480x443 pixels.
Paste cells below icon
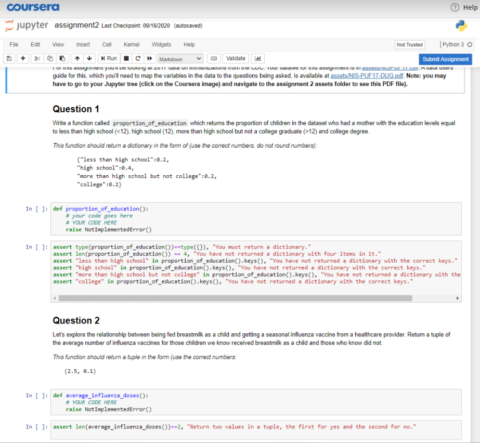point(62,58)
